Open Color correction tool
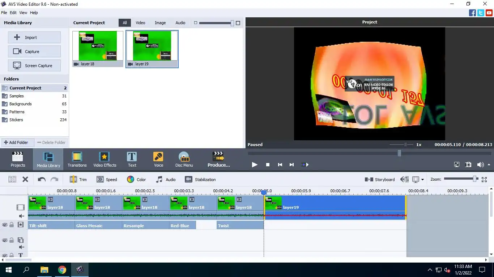The width and height of the screenshot is (494, 277). pyautogui.click(x=136, y=179)
